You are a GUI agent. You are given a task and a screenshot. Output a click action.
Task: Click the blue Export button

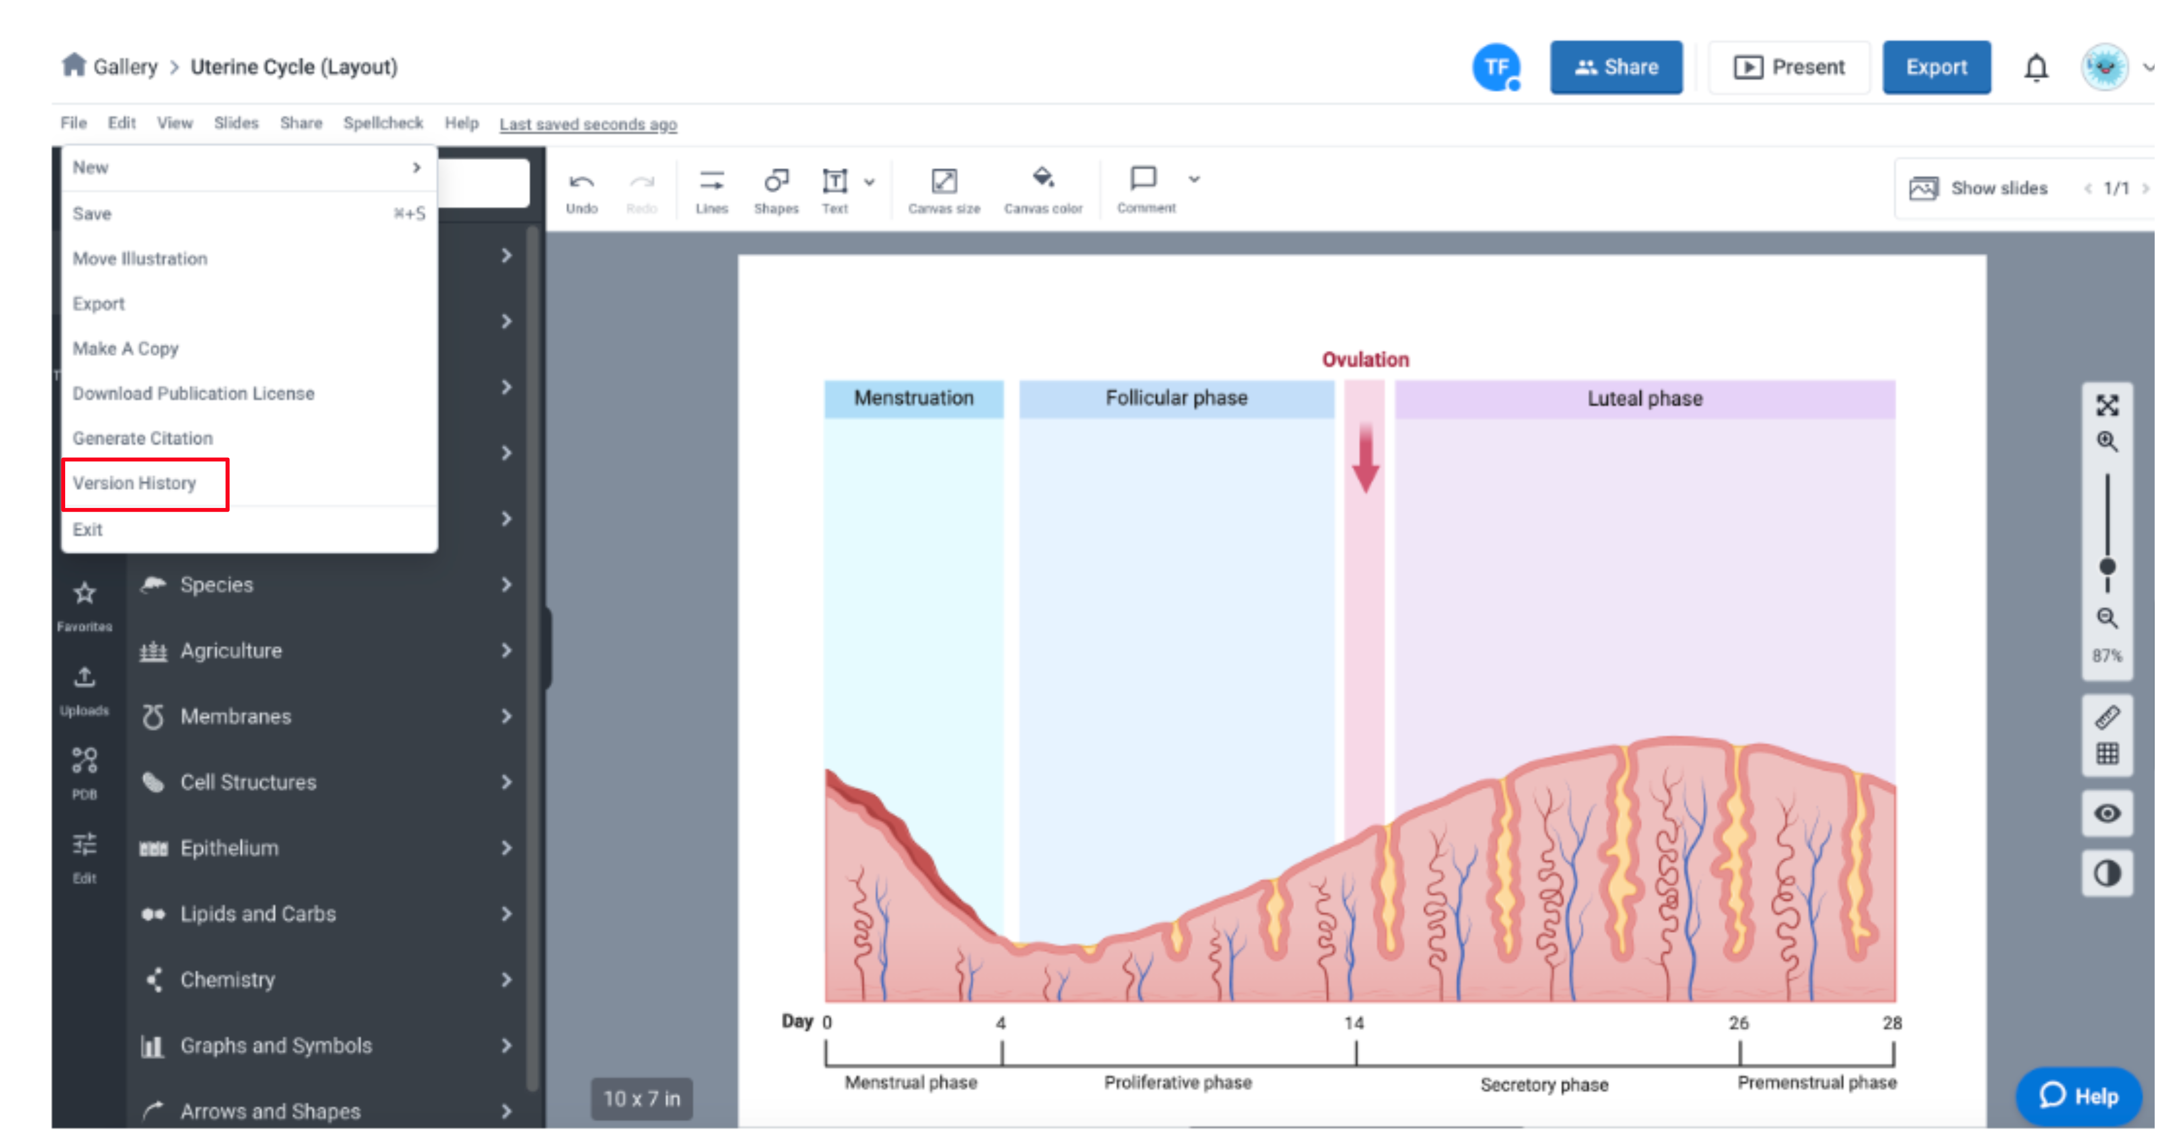click(1936, 67)
